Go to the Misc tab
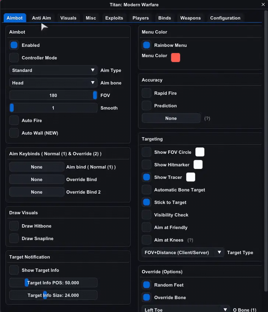Image resolution: width=268 pixels, height=312 pixels. pos(91,18)
